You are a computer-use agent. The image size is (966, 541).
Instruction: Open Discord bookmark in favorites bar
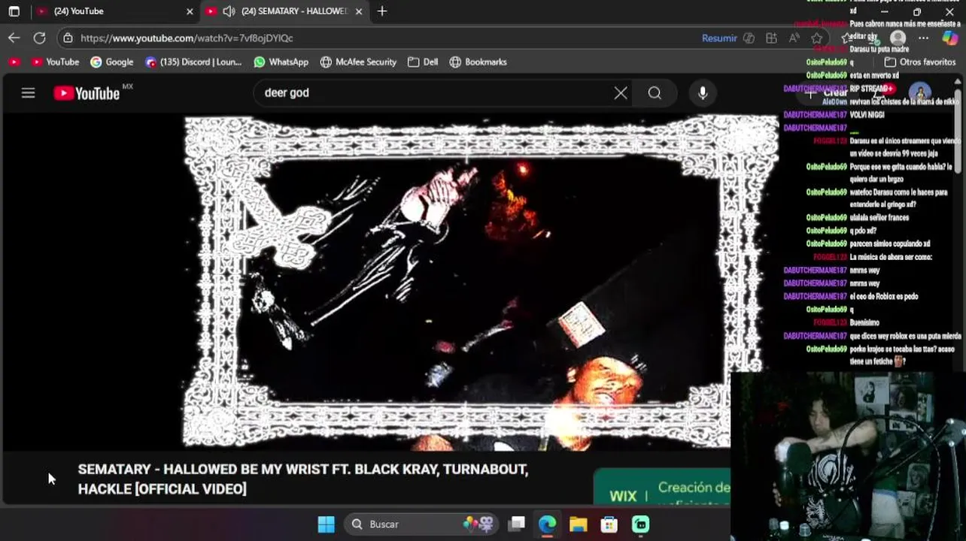coord(193,62)
